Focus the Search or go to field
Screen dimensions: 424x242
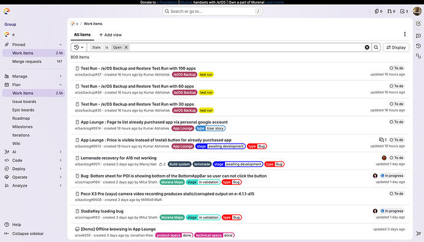point(212,11)
